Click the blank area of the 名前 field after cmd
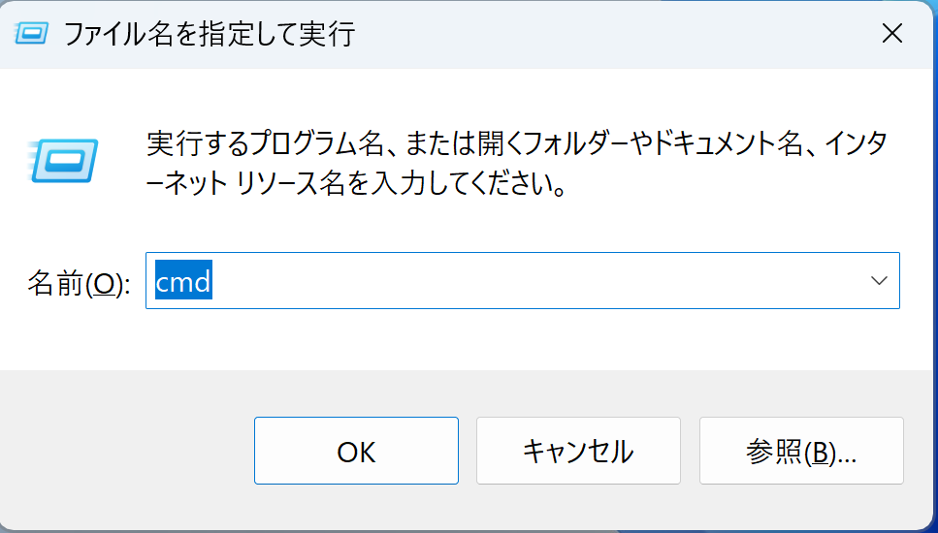The image size is (938, 533). pyautogui.click(x=534, y=281)
